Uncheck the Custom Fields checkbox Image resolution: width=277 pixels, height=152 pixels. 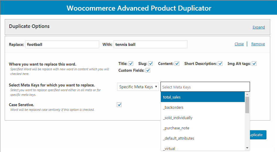point(148,71)
